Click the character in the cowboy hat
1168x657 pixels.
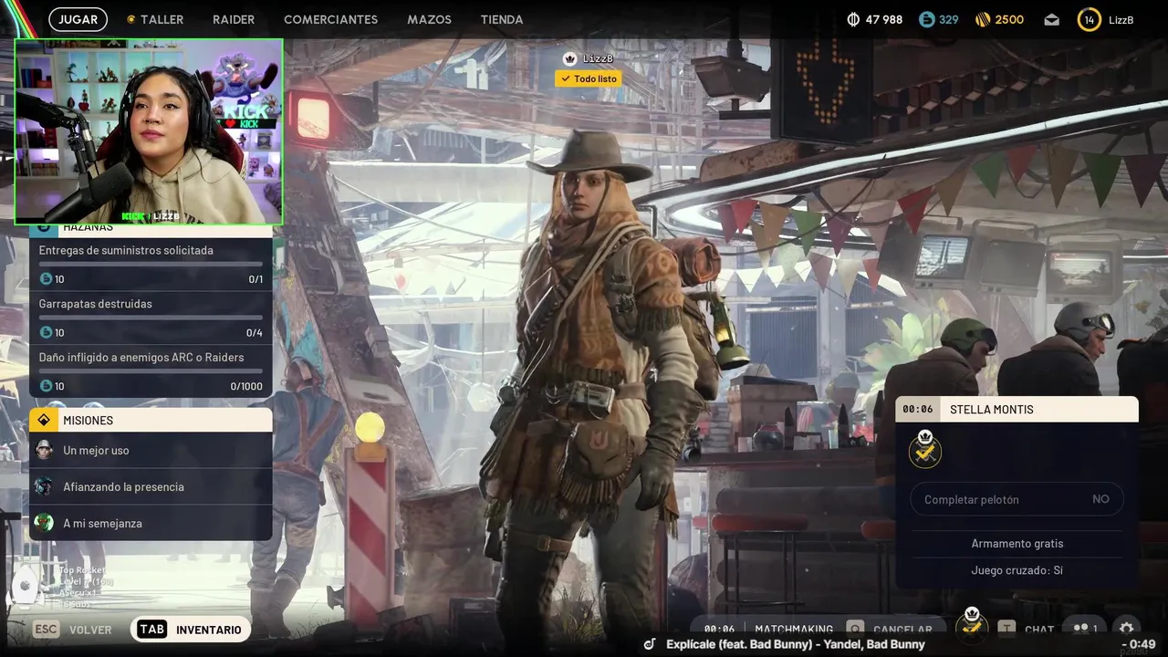click(598, 383)
